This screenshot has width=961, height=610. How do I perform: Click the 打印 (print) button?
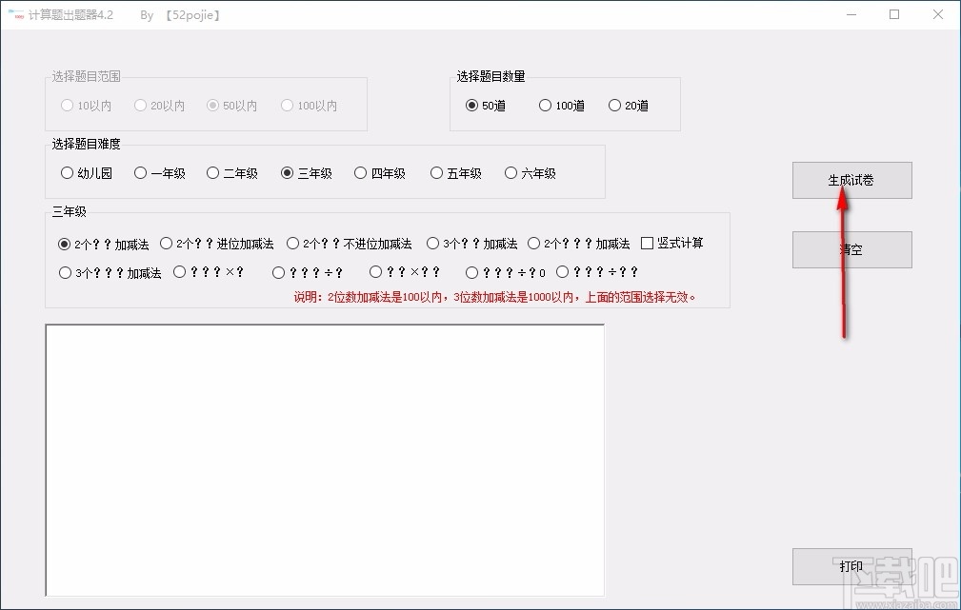pos(851,566)
